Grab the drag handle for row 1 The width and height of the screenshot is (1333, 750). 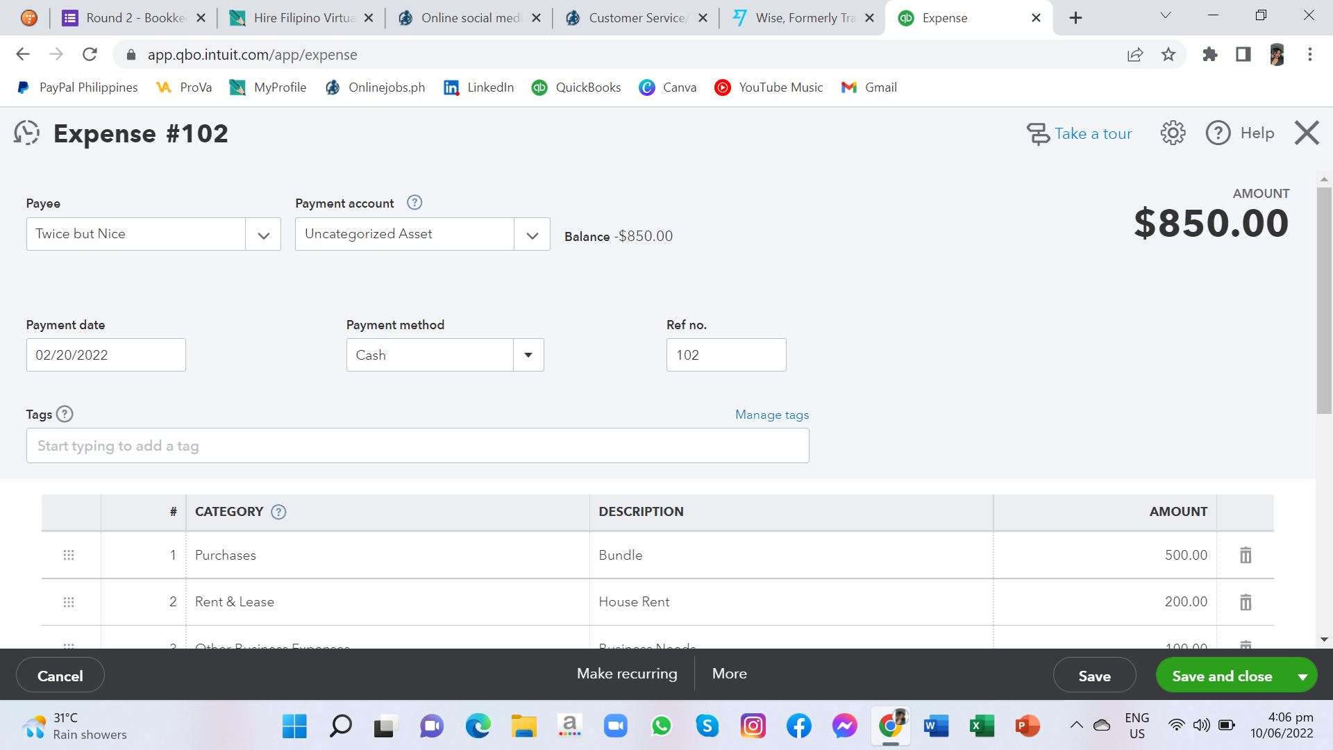pyautogui.click(x=69, y=555)
